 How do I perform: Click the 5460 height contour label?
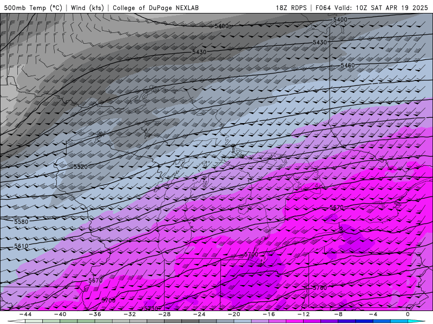point(347,65)
